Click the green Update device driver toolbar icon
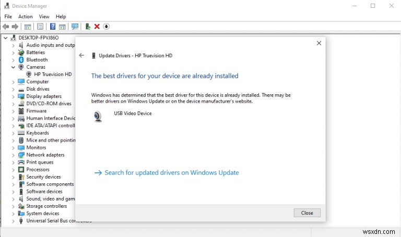 coord(88,27)
